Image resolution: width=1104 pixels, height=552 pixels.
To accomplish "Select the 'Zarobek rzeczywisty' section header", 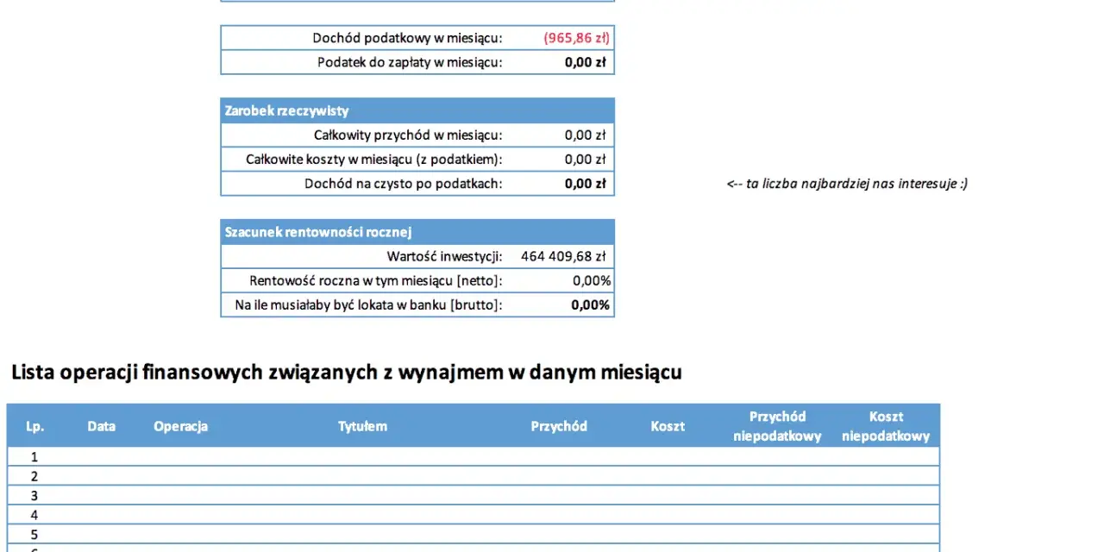I will (417, 110).
